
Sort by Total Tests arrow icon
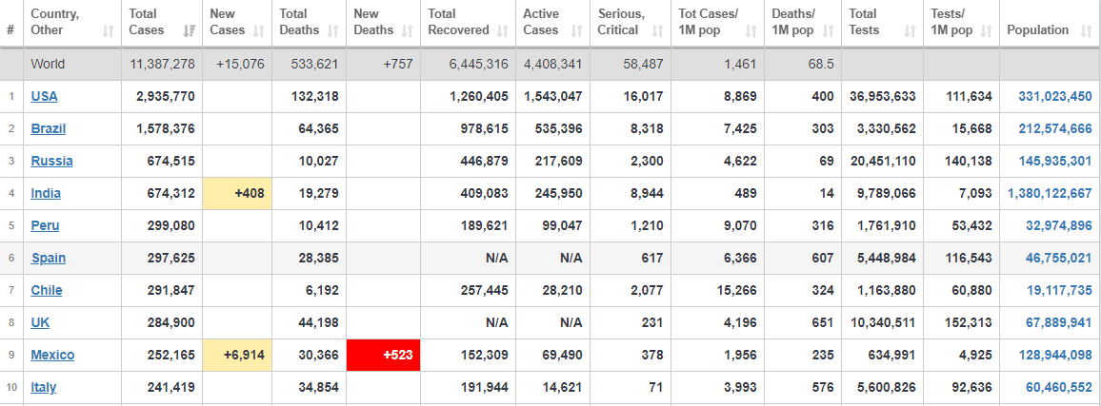[x=910, y=30]
